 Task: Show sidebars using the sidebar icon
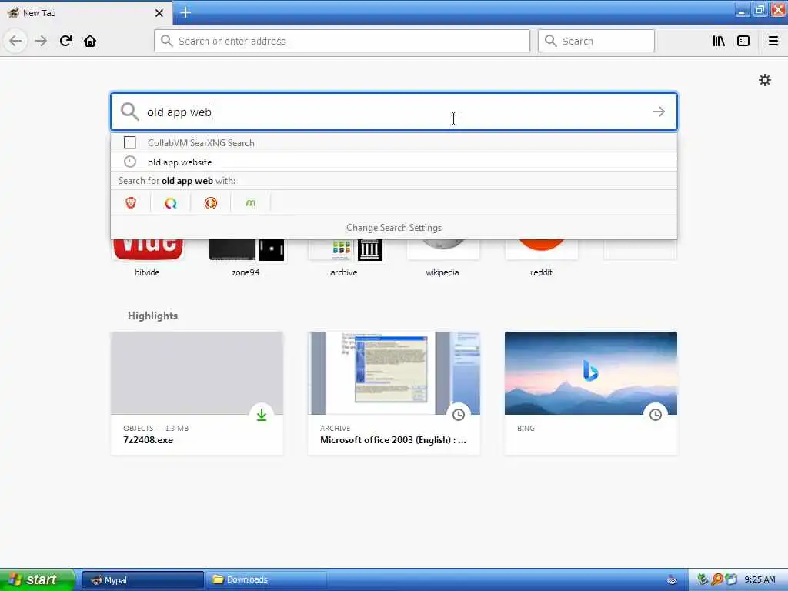click(x=743, y=41)
